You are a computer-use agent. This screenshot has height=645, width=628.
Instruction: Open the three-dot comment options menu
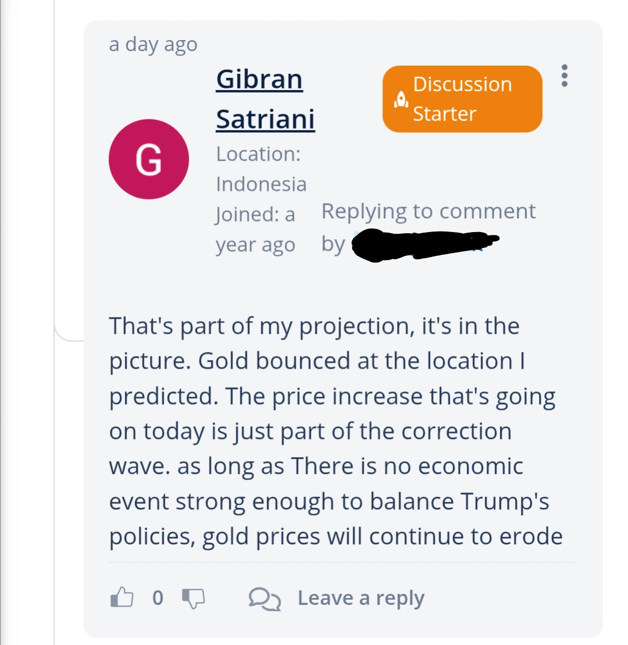click(x=564, y=76)
